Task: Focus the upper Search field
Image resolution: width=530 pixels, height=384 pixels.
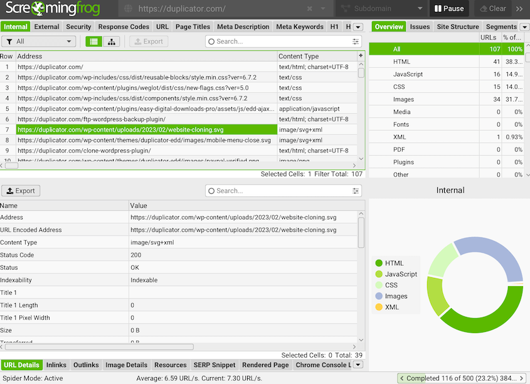Action: tap(284, 41)
